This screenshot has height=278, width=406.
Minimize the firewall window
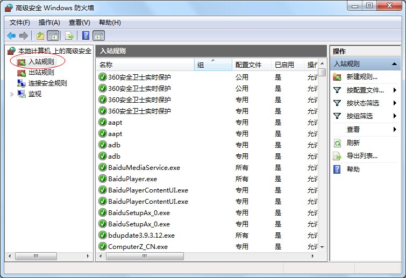point(355,6)
